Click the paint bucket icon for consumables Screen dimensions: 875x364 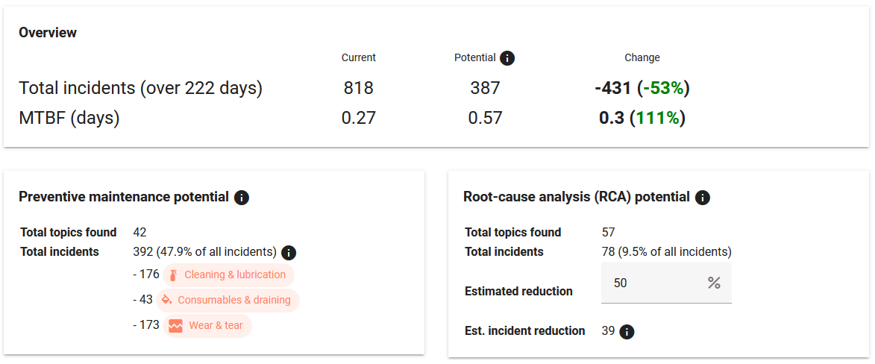click(166, 301)
